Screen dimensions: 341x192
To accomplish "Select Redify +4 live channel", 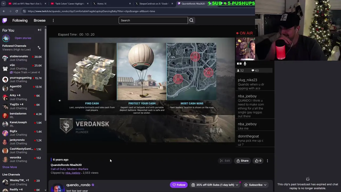I will click(23, 190).
